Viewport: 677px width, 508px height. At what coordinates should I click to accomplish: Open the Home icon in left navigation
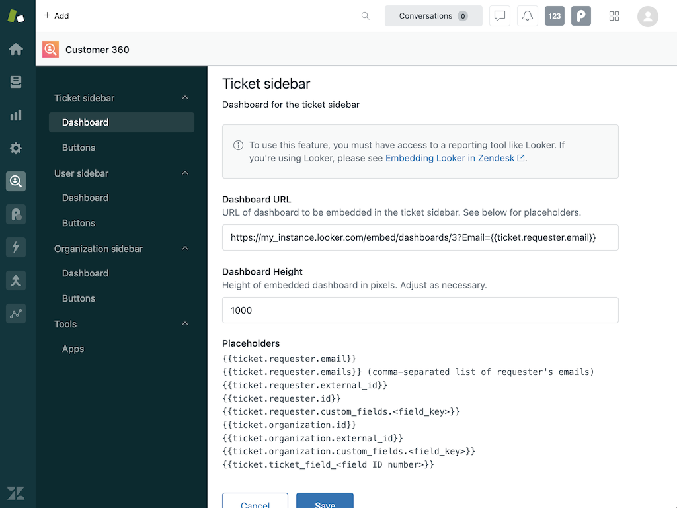[16, 50]
